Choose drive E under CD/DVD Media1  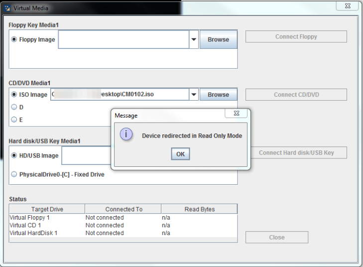[14, 120]
